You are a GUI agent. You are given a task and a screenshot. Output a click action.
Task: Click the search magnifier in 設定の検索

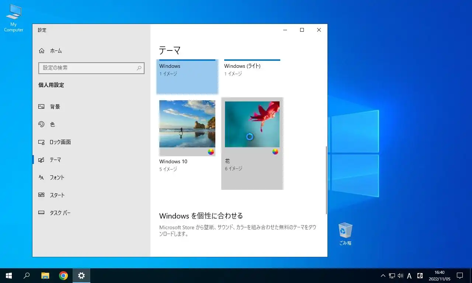(139, 68)
